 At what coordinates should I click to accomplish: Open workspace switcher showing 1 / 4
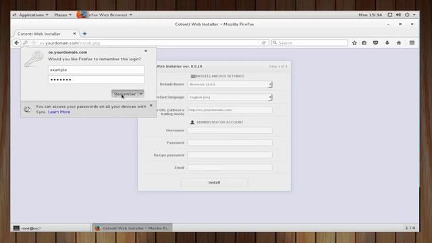tap(410, 228)
